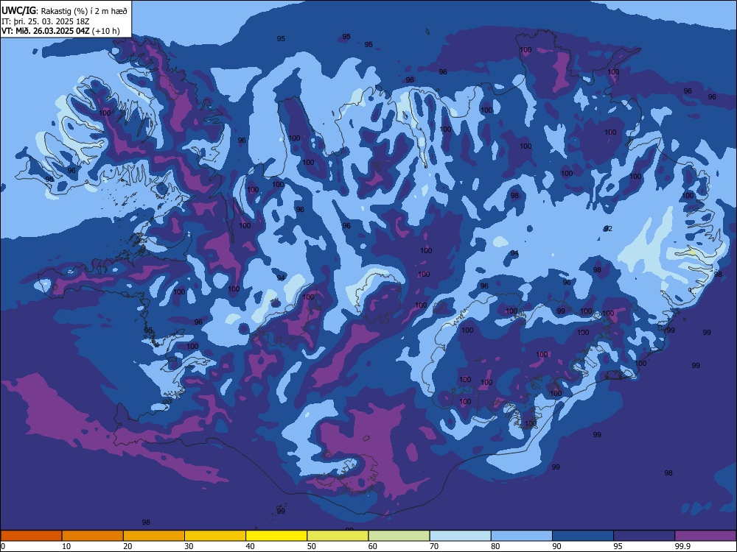Pick the yellow-green 50–60 legend swatch

pos(338,536)
